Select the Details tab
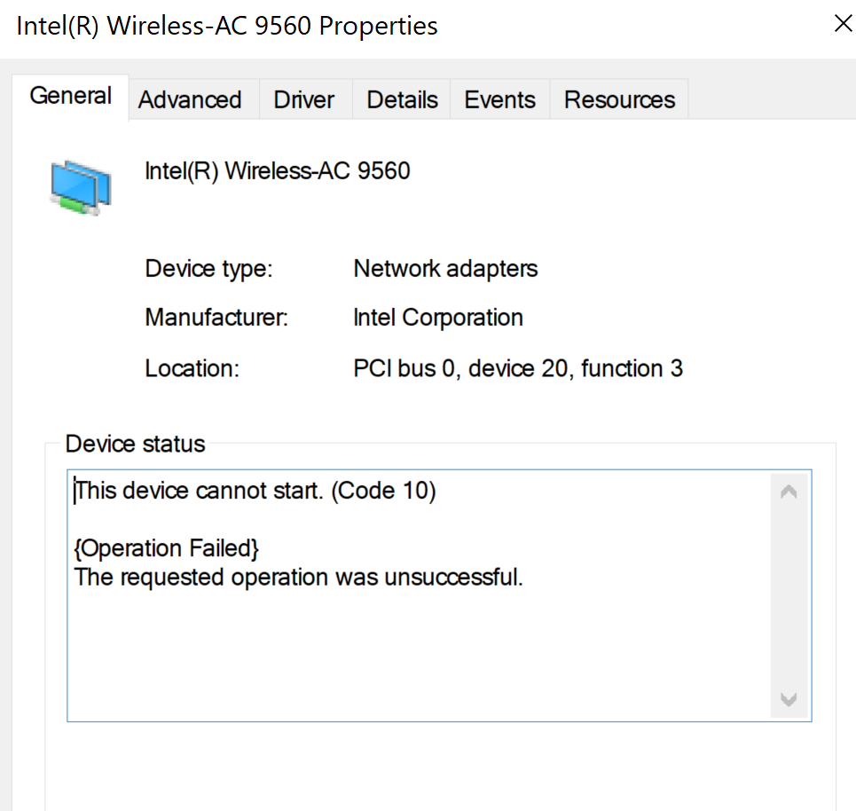This screenshot has width=856, height=811. click(402, 100)
